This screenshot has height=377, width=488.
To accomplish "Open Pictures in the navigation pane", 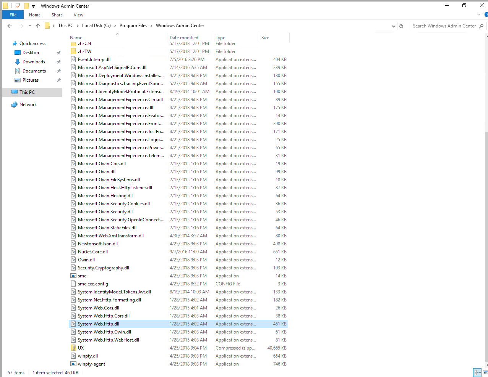I will (x=31, y=80).
